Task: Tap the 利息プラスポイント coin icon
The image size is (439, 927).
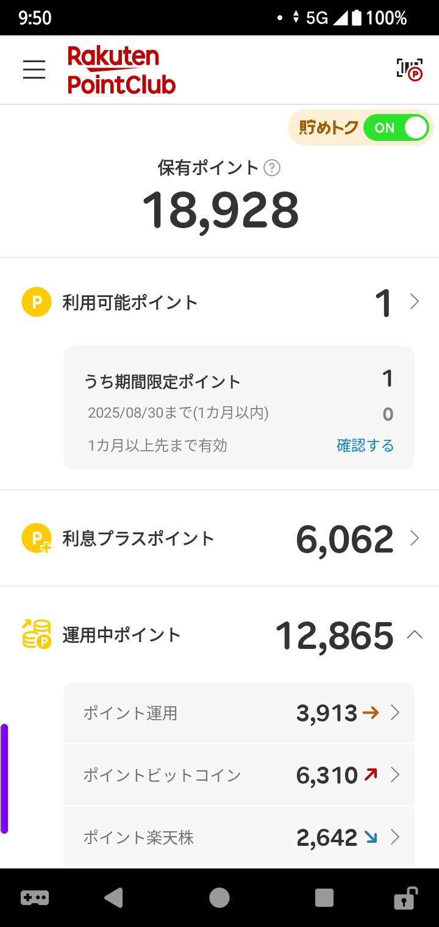Action: (x=37, y=539)
